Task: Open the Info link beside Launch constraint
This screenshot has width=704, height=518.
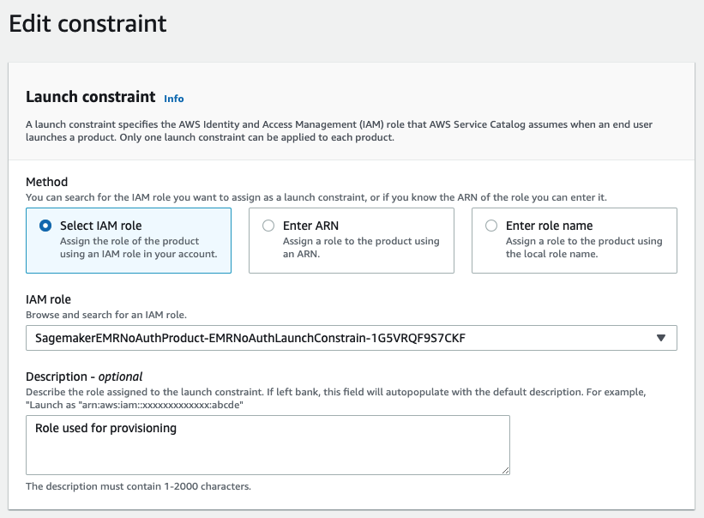Action: click(174, 99)
